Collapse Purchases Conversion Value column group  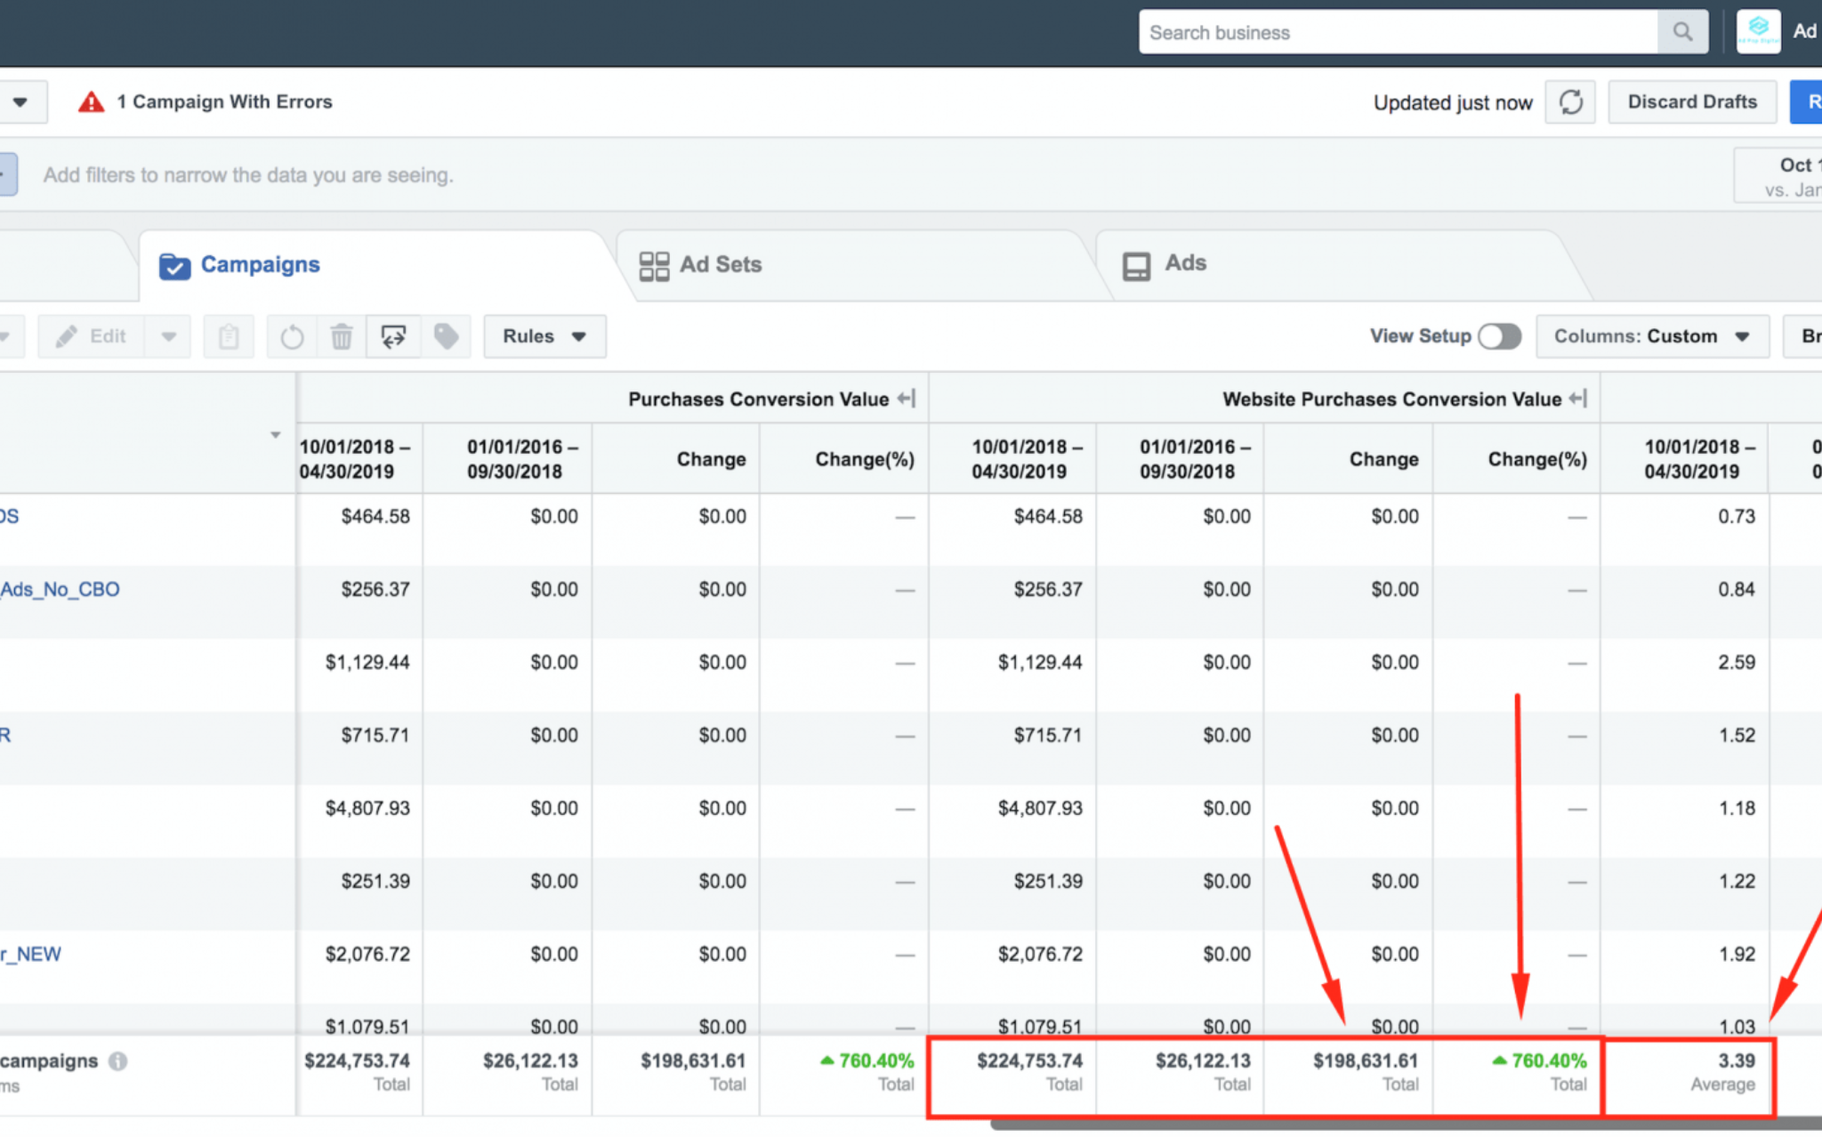(906, 399)
